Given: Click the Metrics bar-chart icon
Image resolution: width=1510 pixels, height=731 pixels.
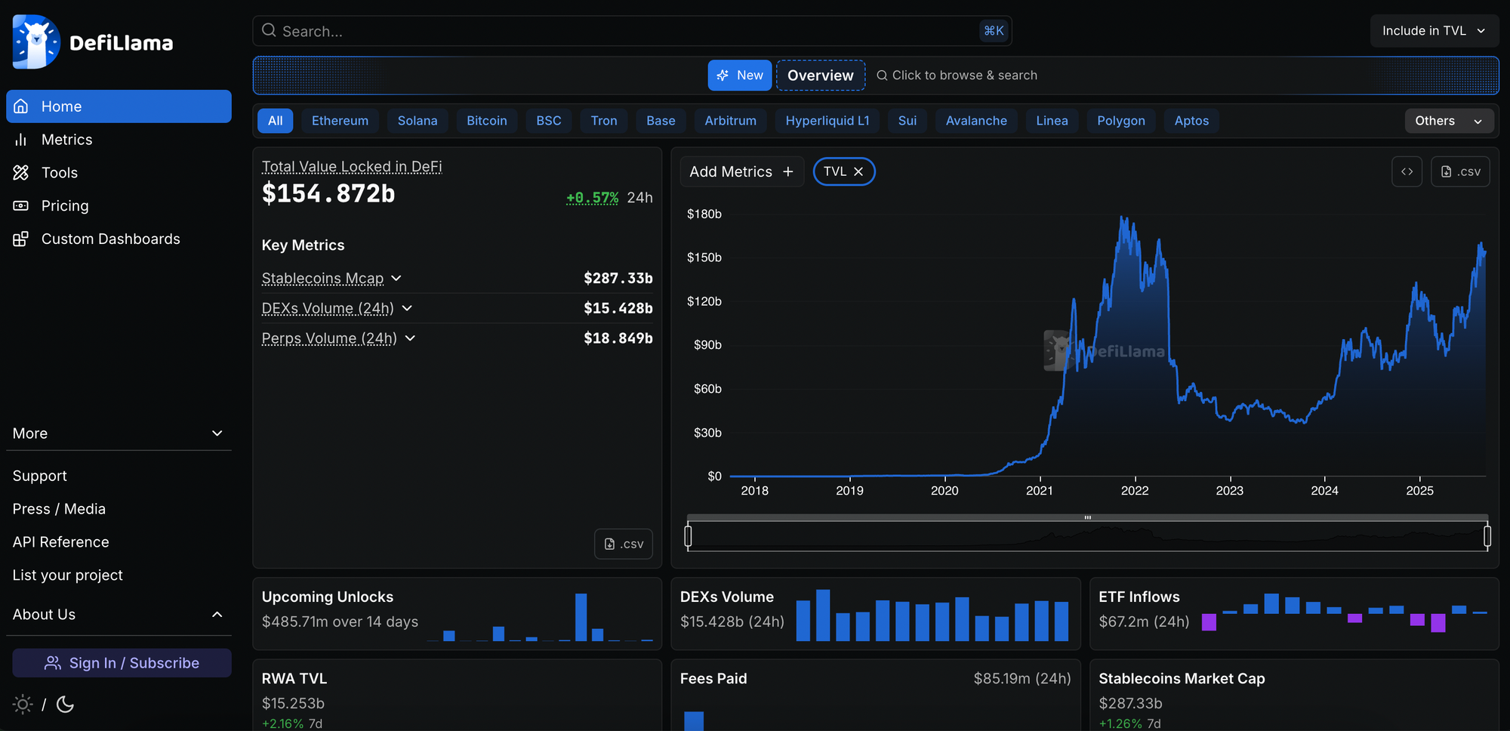Looking at the screenshot, I should point(21,140).
